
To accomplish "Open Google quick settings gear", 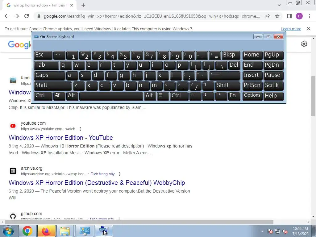I will click(304, 44).
